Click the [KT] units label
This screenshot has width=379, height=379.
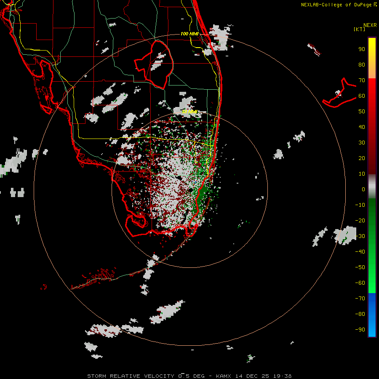tap(360, 29)
